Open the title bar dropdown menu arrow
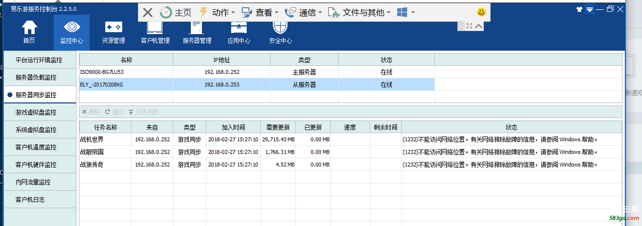 tap(590, 9)
